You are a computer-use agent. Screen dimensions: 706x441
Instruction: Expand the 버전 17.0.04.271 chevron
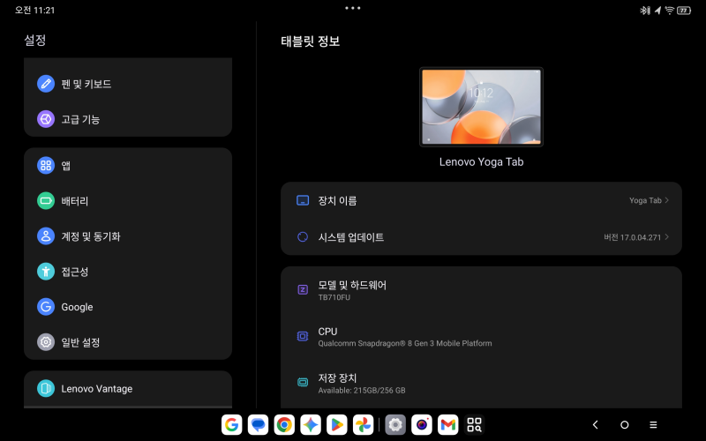click(x=667, y=236)
